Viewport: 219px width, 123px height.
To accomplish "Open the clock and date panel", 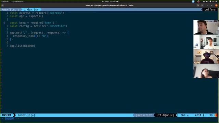I will [110, 1].
